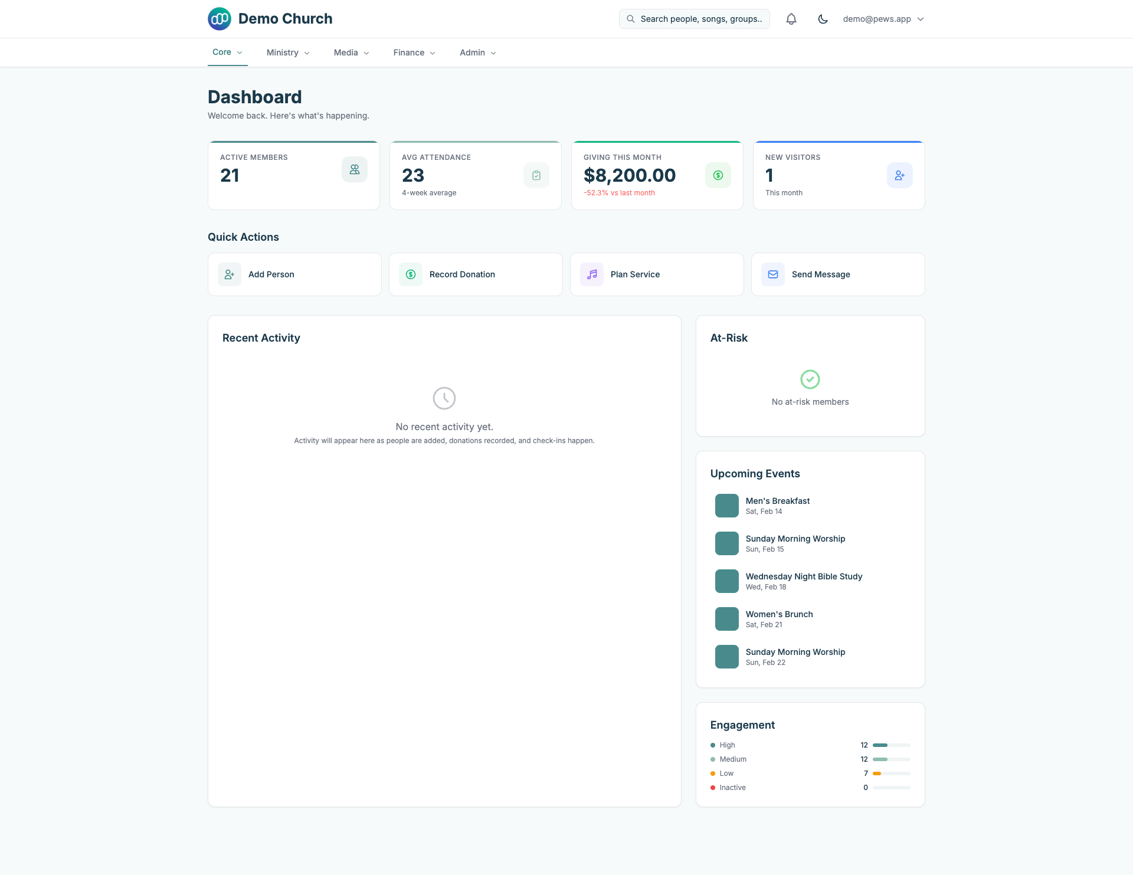Click the Demo Church logo
This screenshot has height=875, width=1133.
tap(219, 18)
